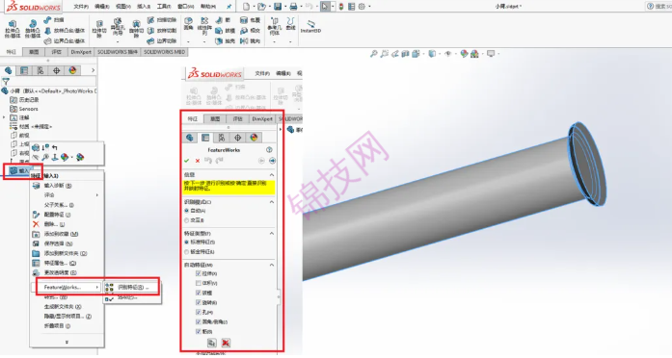Click the filter funnel icon above the feature tree
Image resolution: width=672 pixels, height=358 pixels.
pyautogui.click(x=6, y=81)
